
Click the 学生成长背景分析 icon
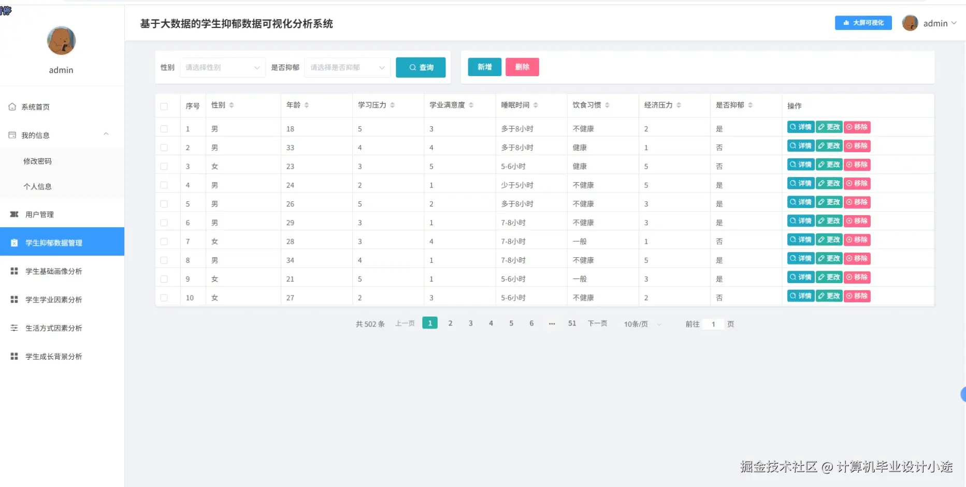point(13,356)
